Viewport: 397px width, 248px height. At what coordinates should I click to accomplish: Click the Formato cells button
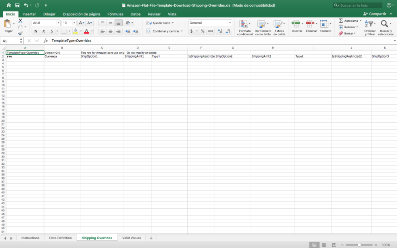(326, 26)
